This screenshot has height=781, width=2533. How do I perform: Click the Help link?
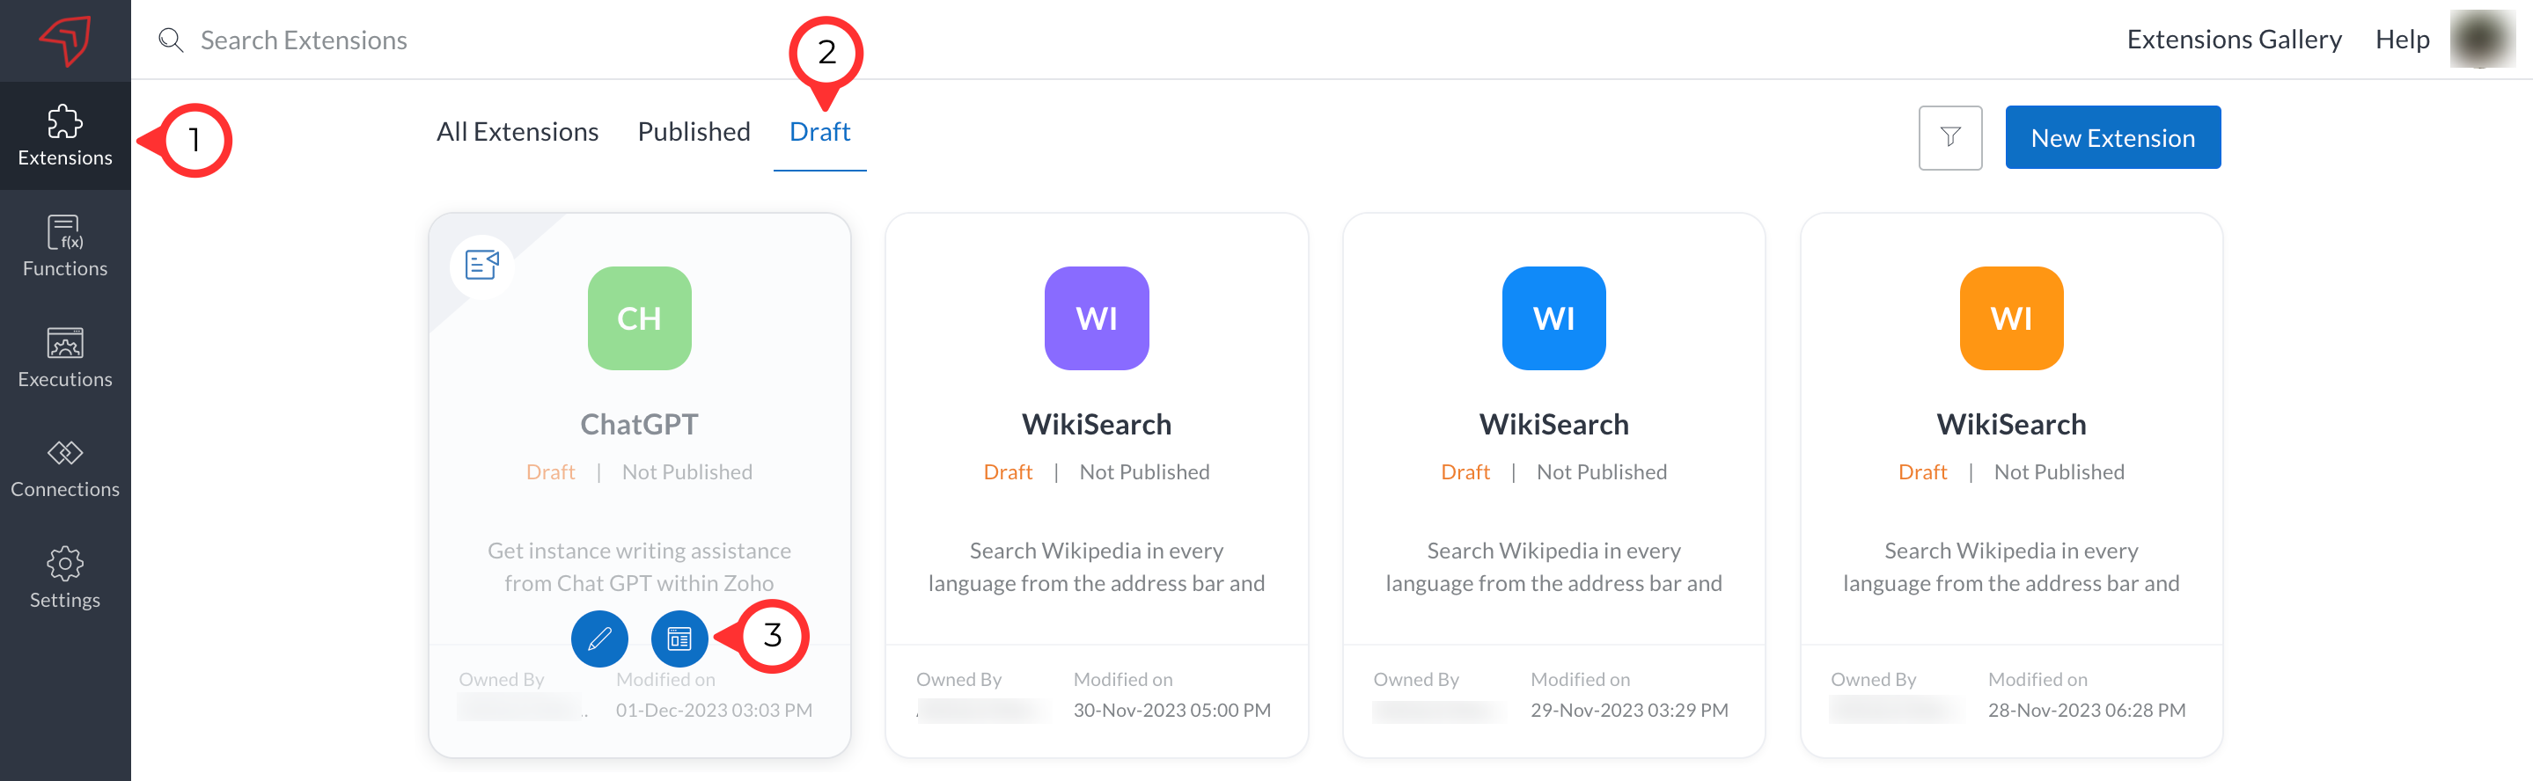pos(2401,40)
